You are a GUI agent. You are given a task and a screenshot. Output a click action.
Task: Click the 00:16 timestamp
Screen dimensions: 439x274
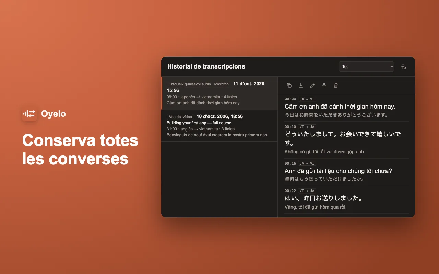tap(290, 163)
